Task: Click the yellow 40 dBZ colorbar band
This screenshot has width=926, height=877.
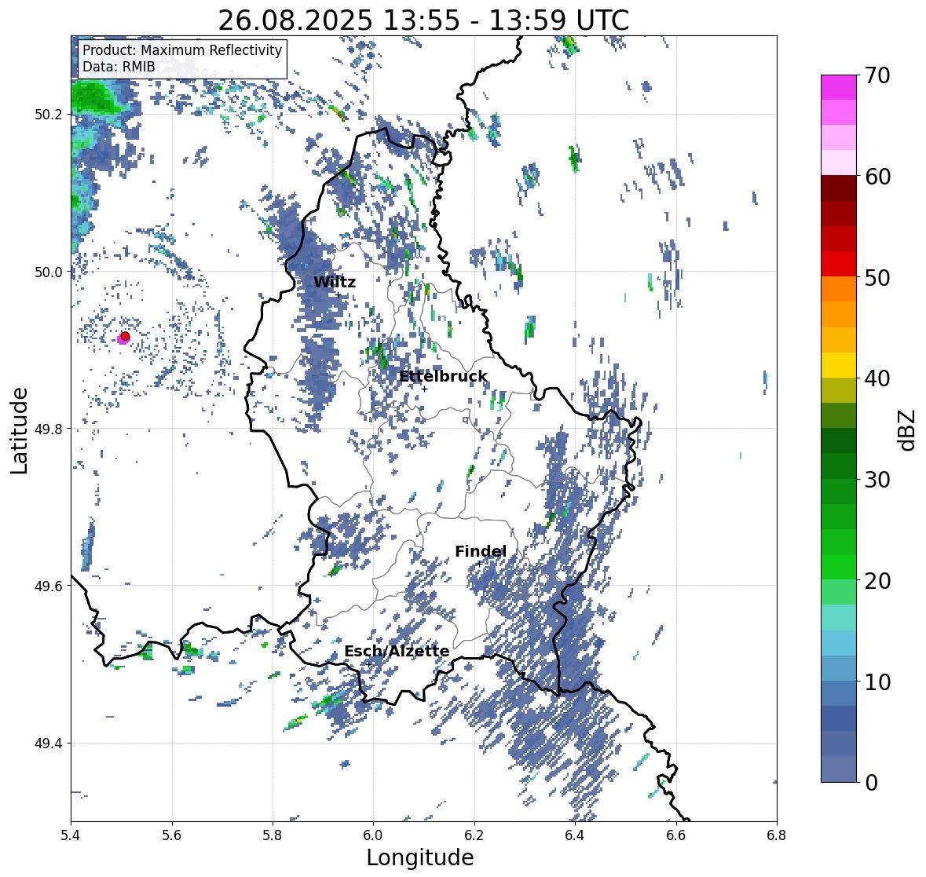Action: [x=839, y=365]
